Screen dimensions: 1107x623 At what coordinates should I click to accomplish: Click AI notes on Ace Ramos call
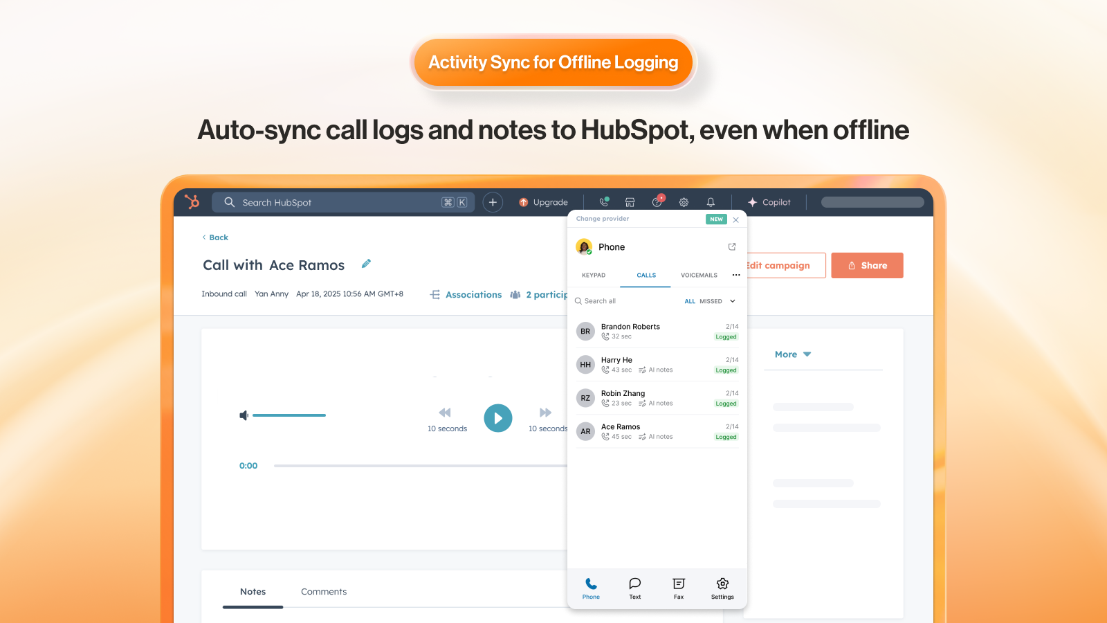click(x=656, y=437)
